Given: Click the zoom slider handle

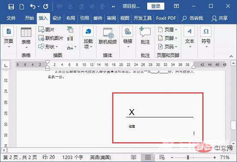Looking at the screenshot, I should click(x=188, y=157).
